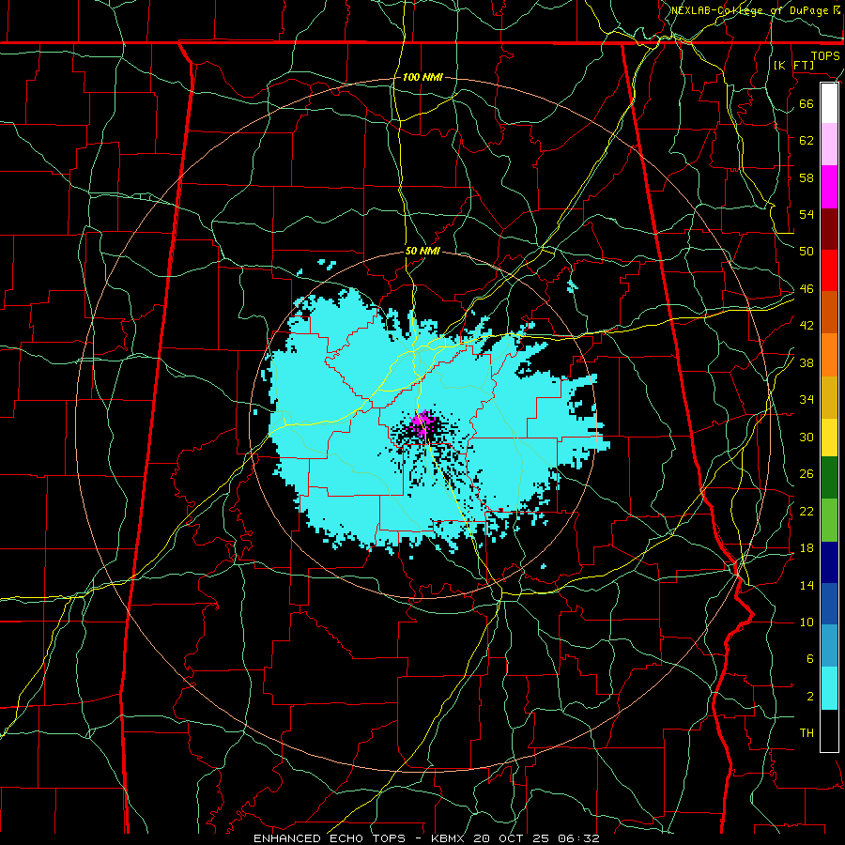Click the bright red 46-50 kft swatch
845x845 pixels.
[x=829, y=270]
